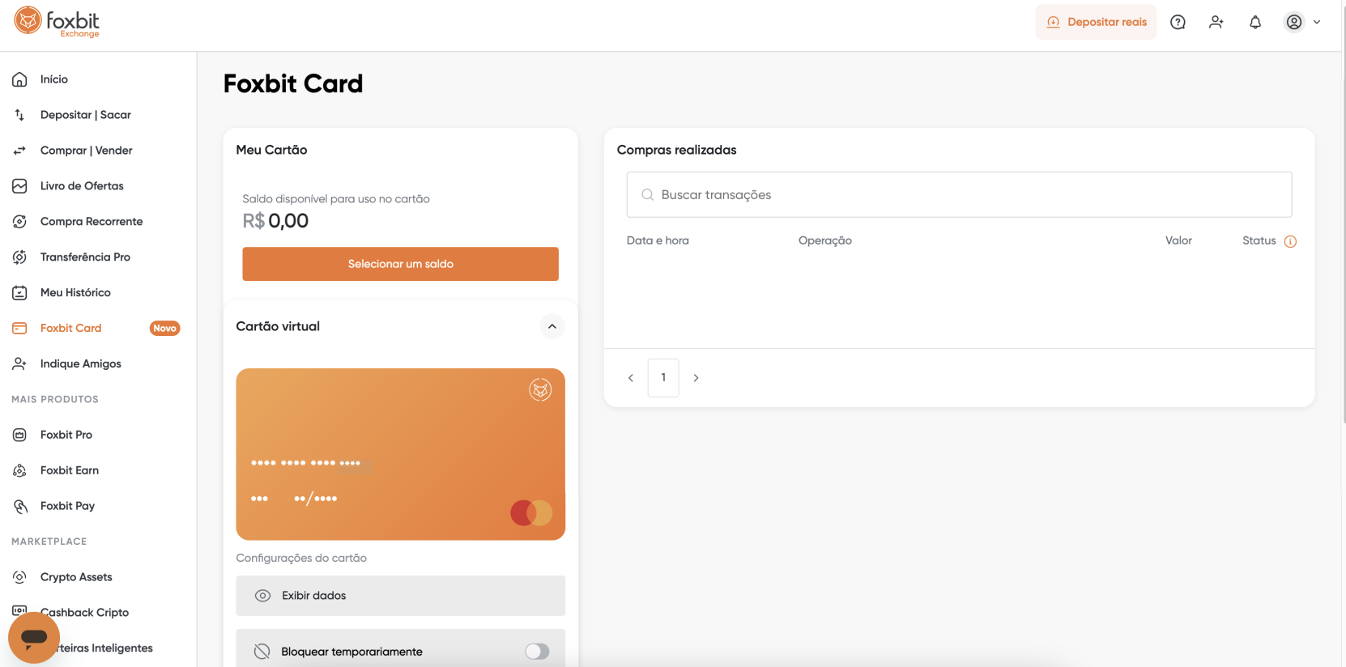Image resolution: width=1346 pixels, height=667 pixels.
Task: Click the Foxbit Pro icon
Action: point(19,435)
